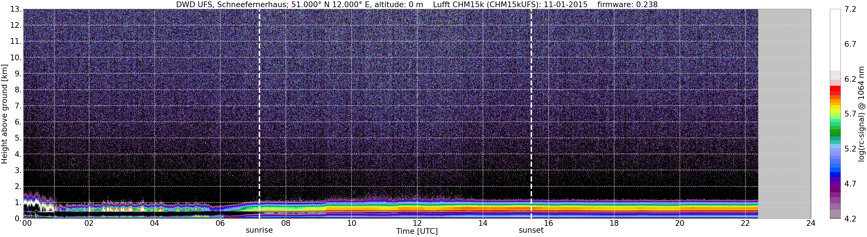Click the '22' time axis tick label
The image size is (867, 237).
pos(745,223)
